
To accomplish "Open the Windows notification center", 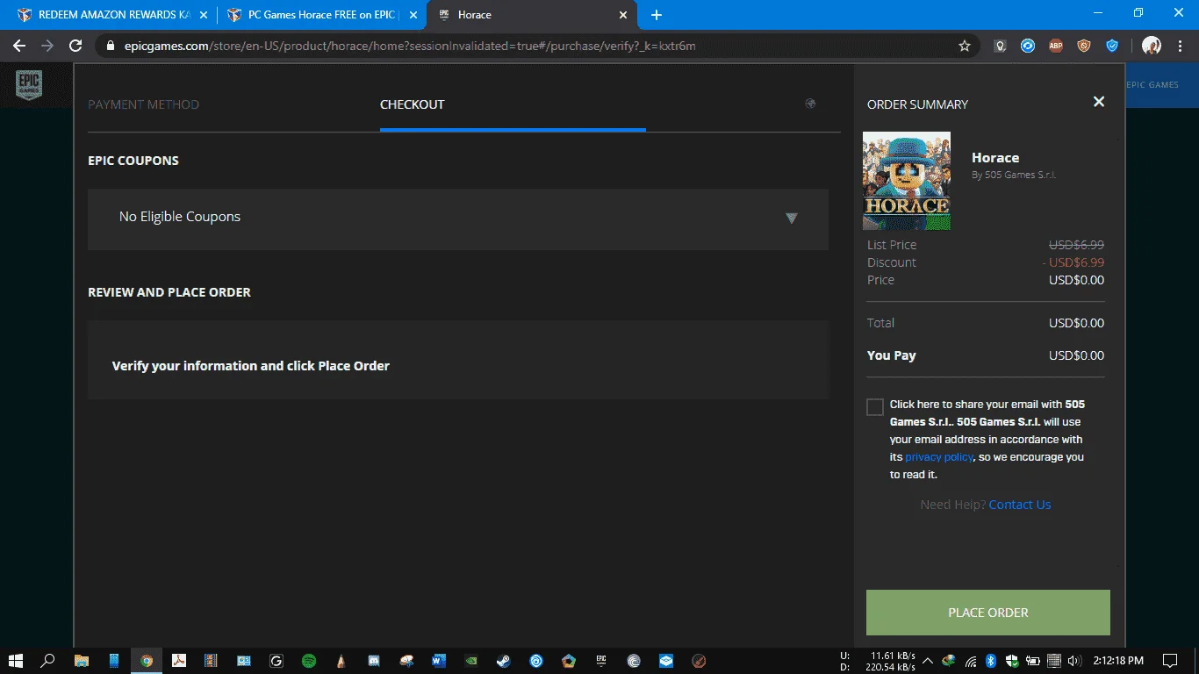I will (1170, 661).
